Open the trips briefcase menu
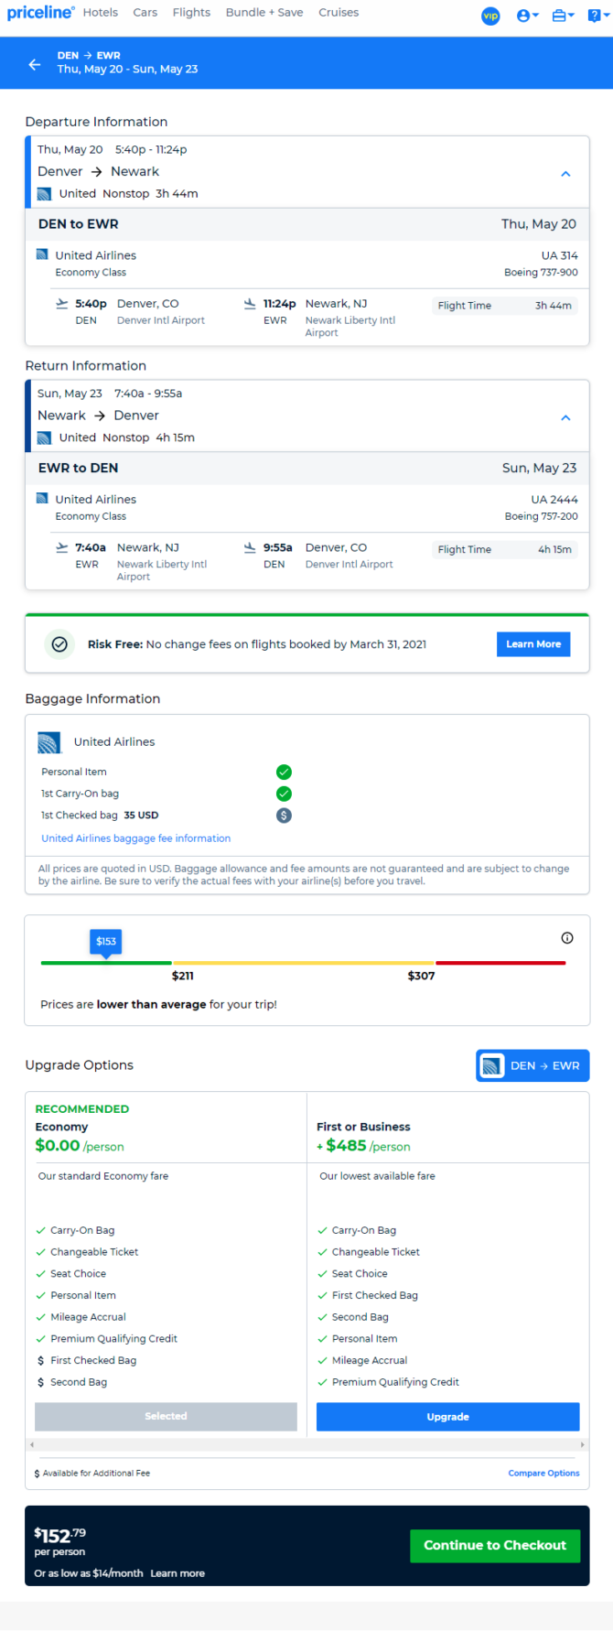This screenshot has width=613, height=1631. (564, 16)
